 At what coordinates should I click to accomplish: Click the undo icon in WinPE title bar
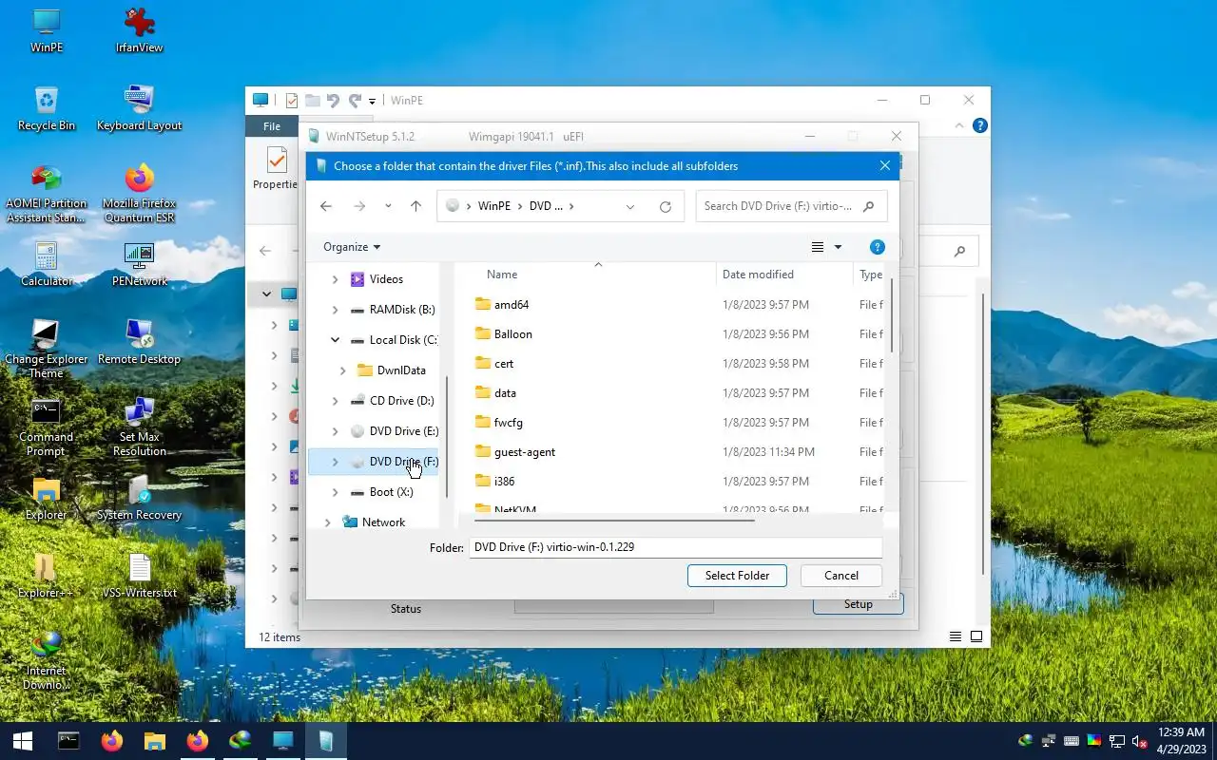point(333,100)
